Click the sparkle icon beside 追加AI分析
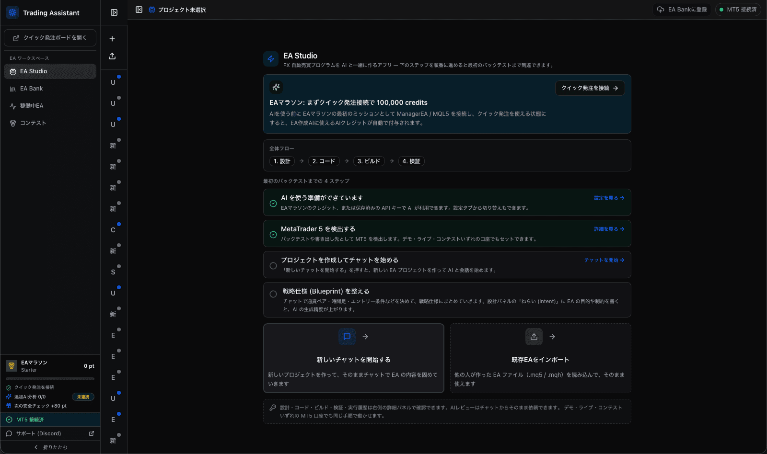The height and width of the screenshot is (454, 767). point(9,397)
